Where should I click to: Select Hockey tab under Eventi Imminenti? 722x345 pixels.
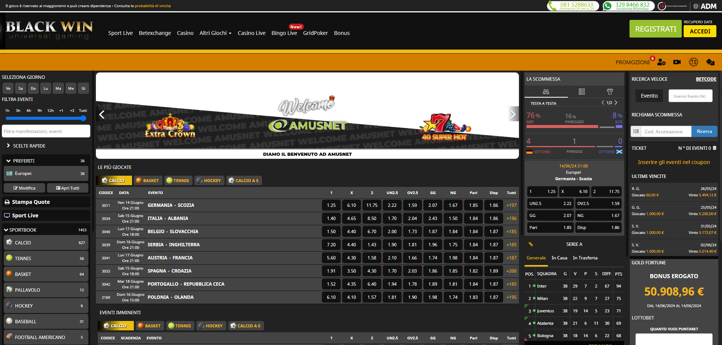211,326
